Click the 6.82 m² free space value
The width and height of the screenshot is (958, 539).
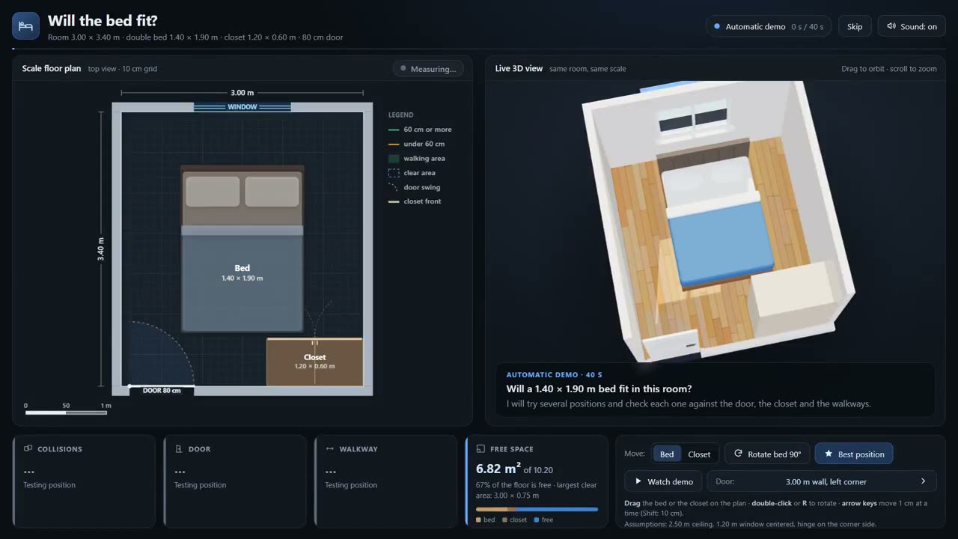pos(498,469)
